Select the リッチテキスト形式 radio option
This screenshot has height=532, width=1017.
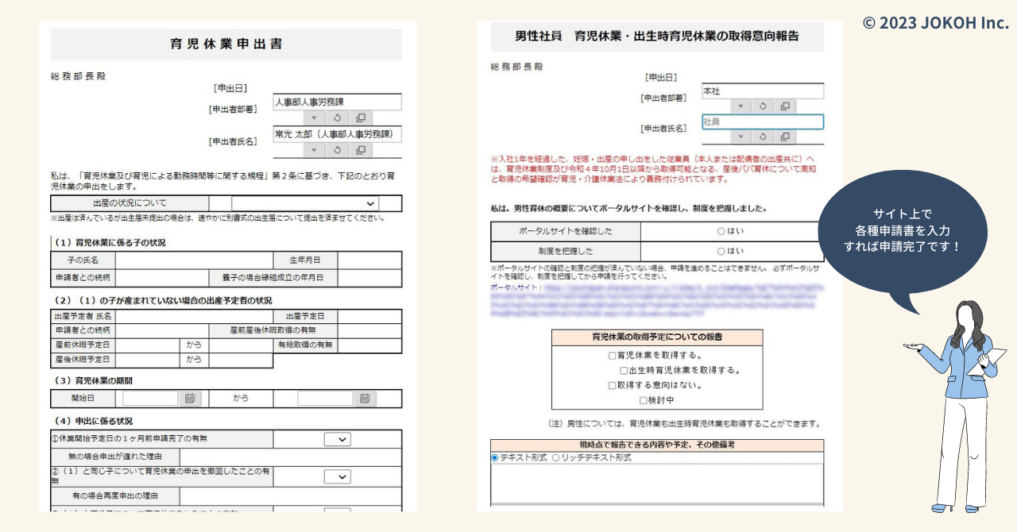(x=555, y=458)
